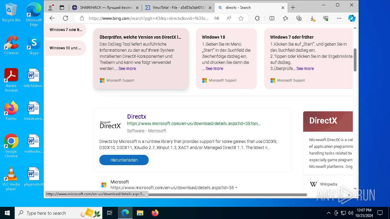Open the Microsoft result site name
Image resolution: width=390 pixels, height=219 pixels.
(x=120, y=182)
